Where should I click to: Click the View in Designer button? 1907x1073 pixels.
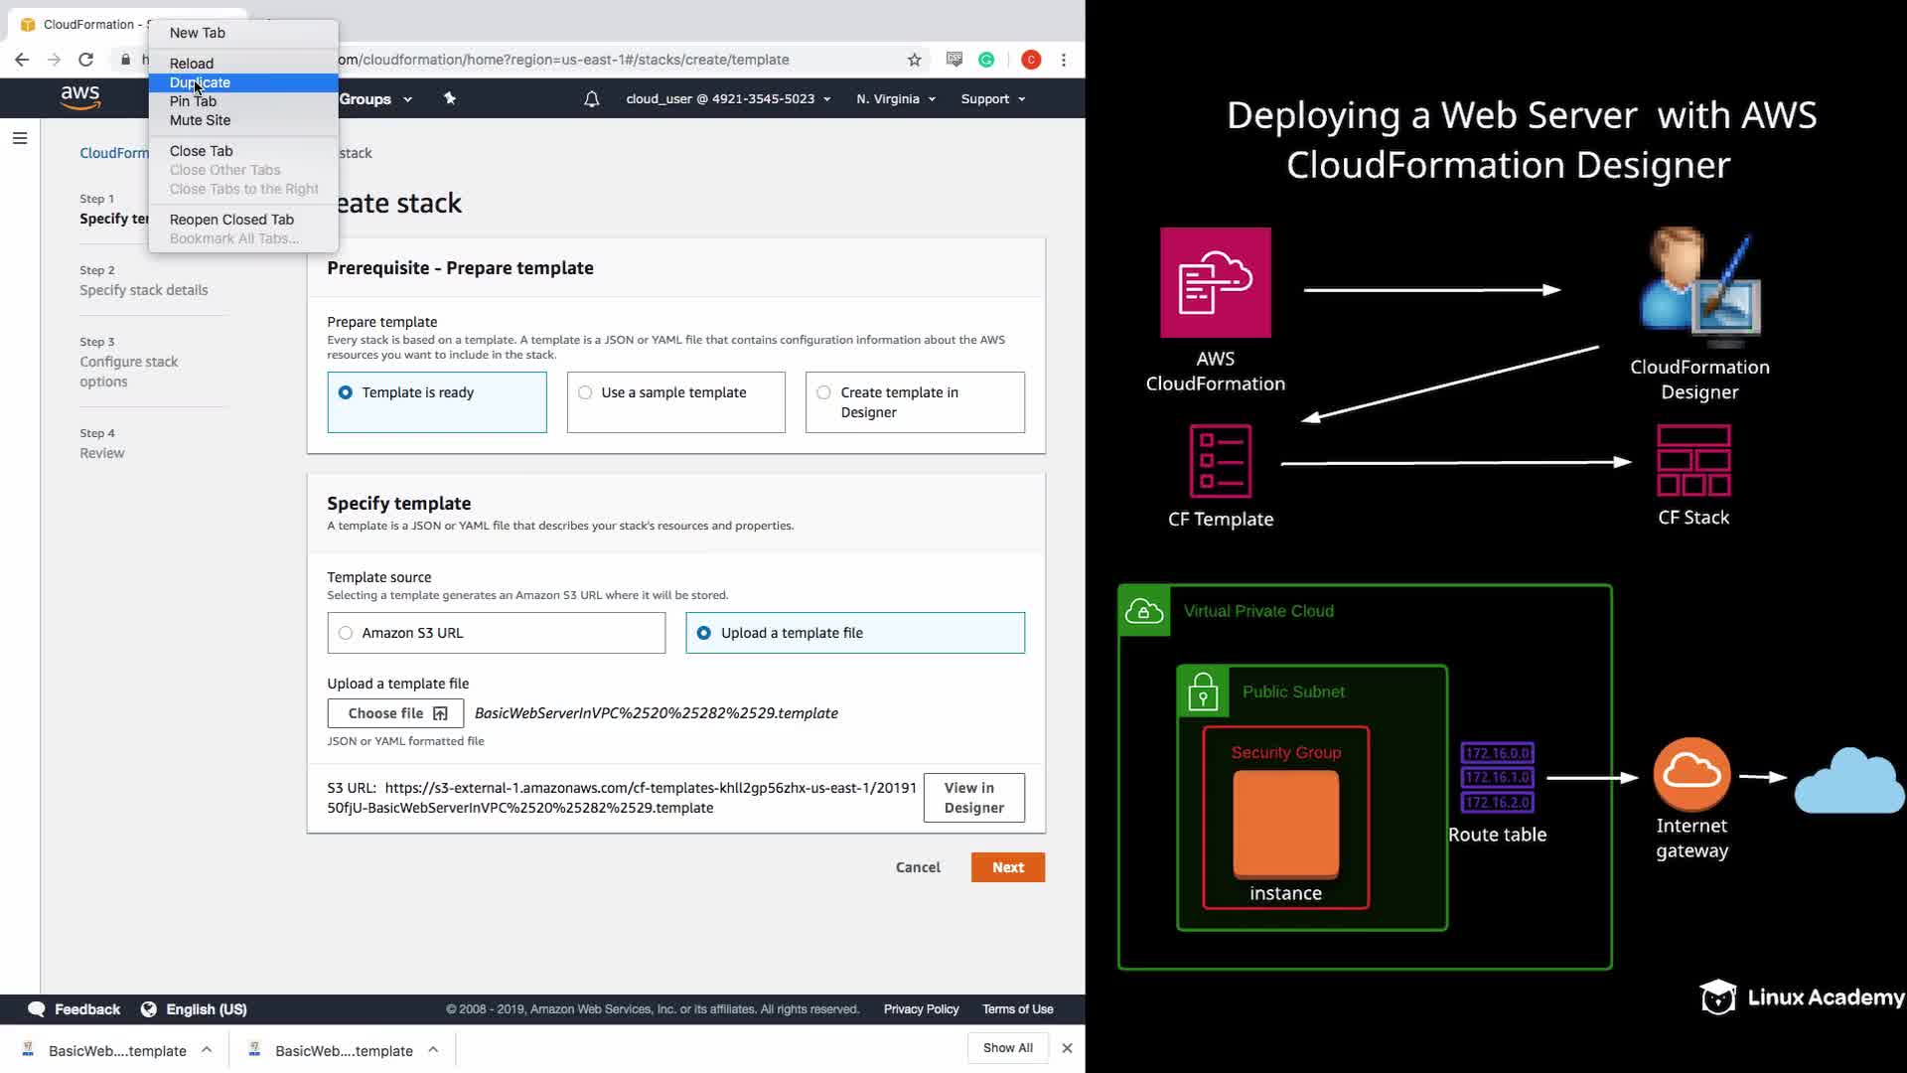tap(973, 798)
